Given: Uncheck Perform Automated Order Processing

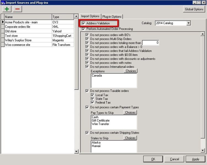Looking at the screenshot, I should (84, 29).
